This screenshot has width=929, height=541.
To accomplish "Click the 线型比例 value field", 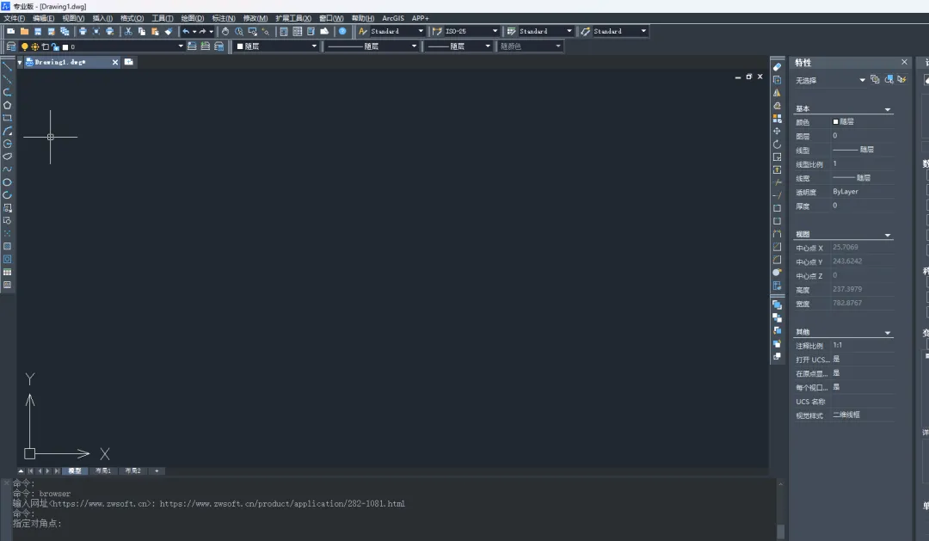I will (x=863, y=163).
